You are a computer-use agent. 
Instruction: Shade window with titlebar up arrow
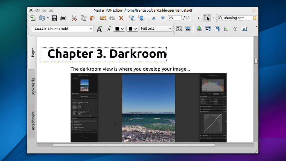[x=37, y=10]
